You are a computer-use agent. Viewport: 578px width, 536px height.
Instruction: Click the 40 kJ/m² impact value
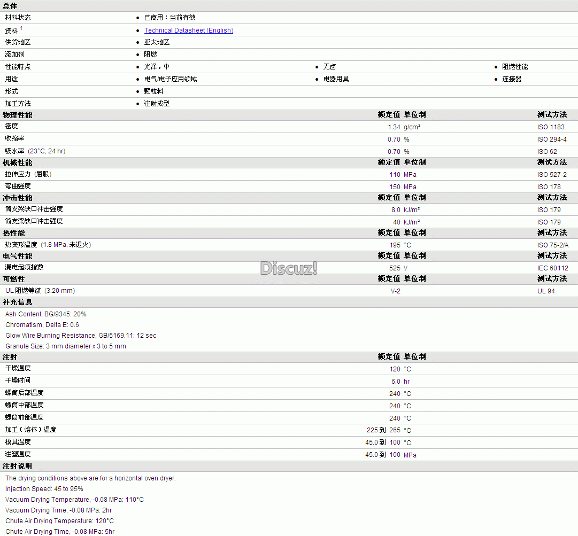[406, 222]
